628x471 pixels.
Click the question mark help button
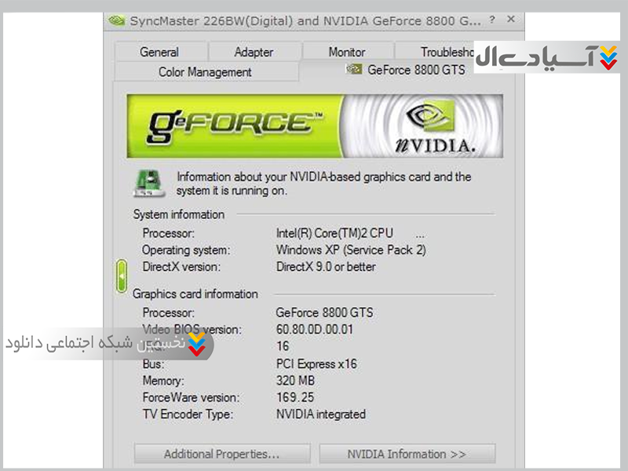click(492, 19)
